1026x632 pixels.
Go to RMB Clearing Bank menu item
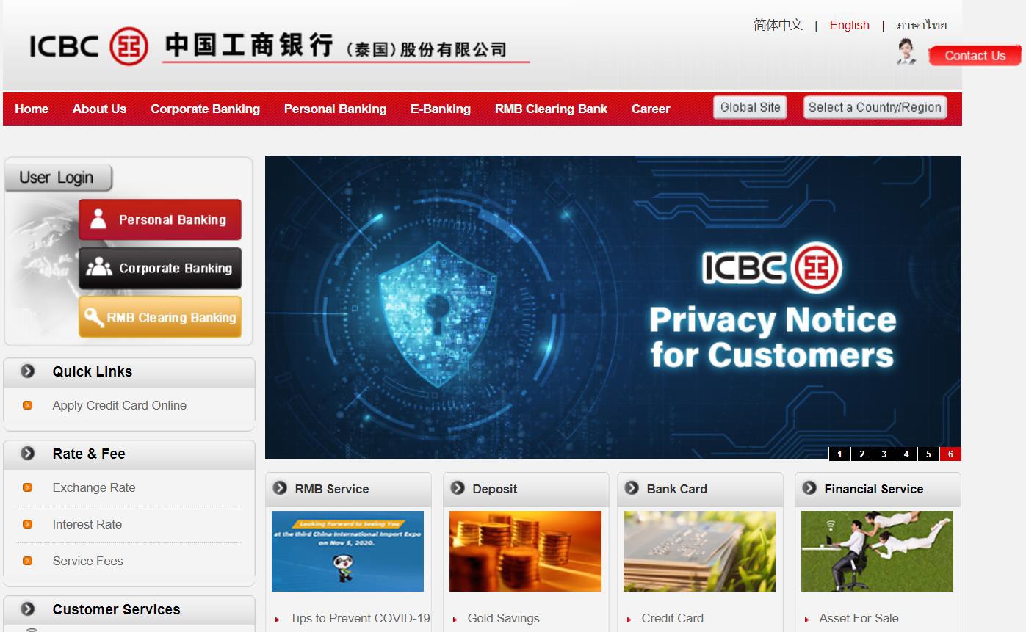coord(551,109)
